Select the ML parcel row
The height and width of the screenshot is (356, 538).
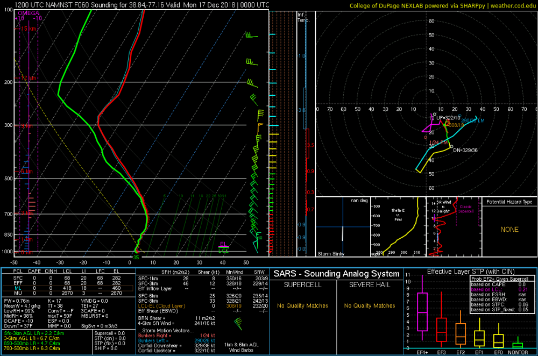click(67, 288)
